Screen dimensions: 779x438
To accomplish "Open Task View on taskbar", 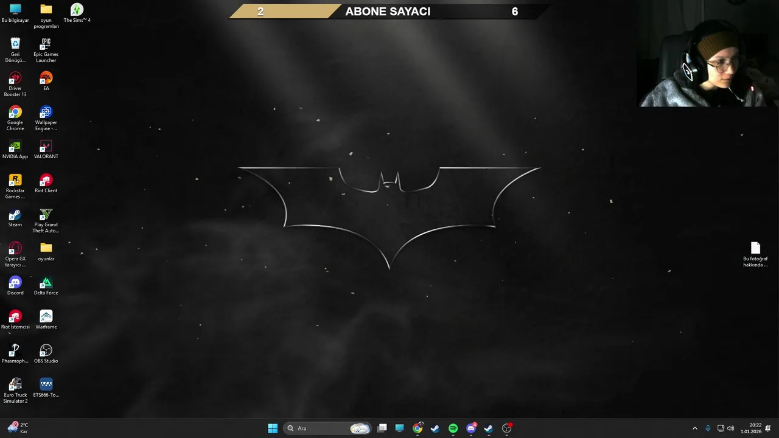I will [382, 428].
